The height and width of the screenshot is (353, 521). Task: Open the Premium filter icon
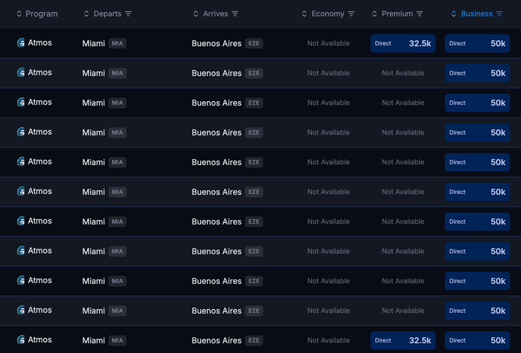click(420, 13)
